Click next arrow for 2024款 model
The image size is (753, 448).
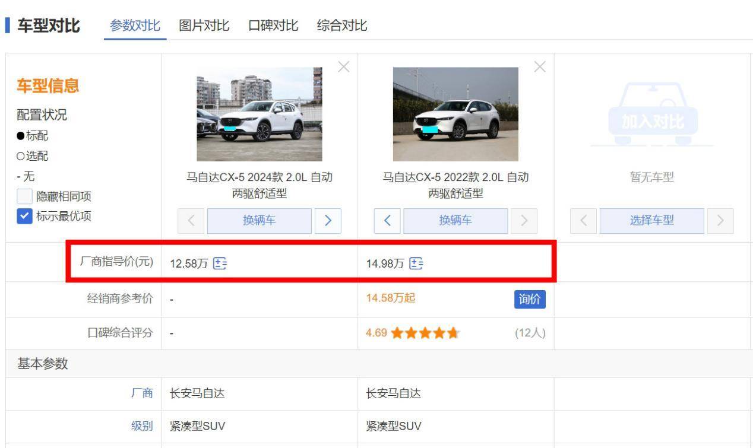328,221
